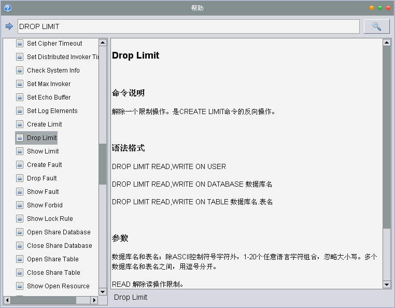Click the page icon next to Open Share Database
395x308 pixels.
20,232
